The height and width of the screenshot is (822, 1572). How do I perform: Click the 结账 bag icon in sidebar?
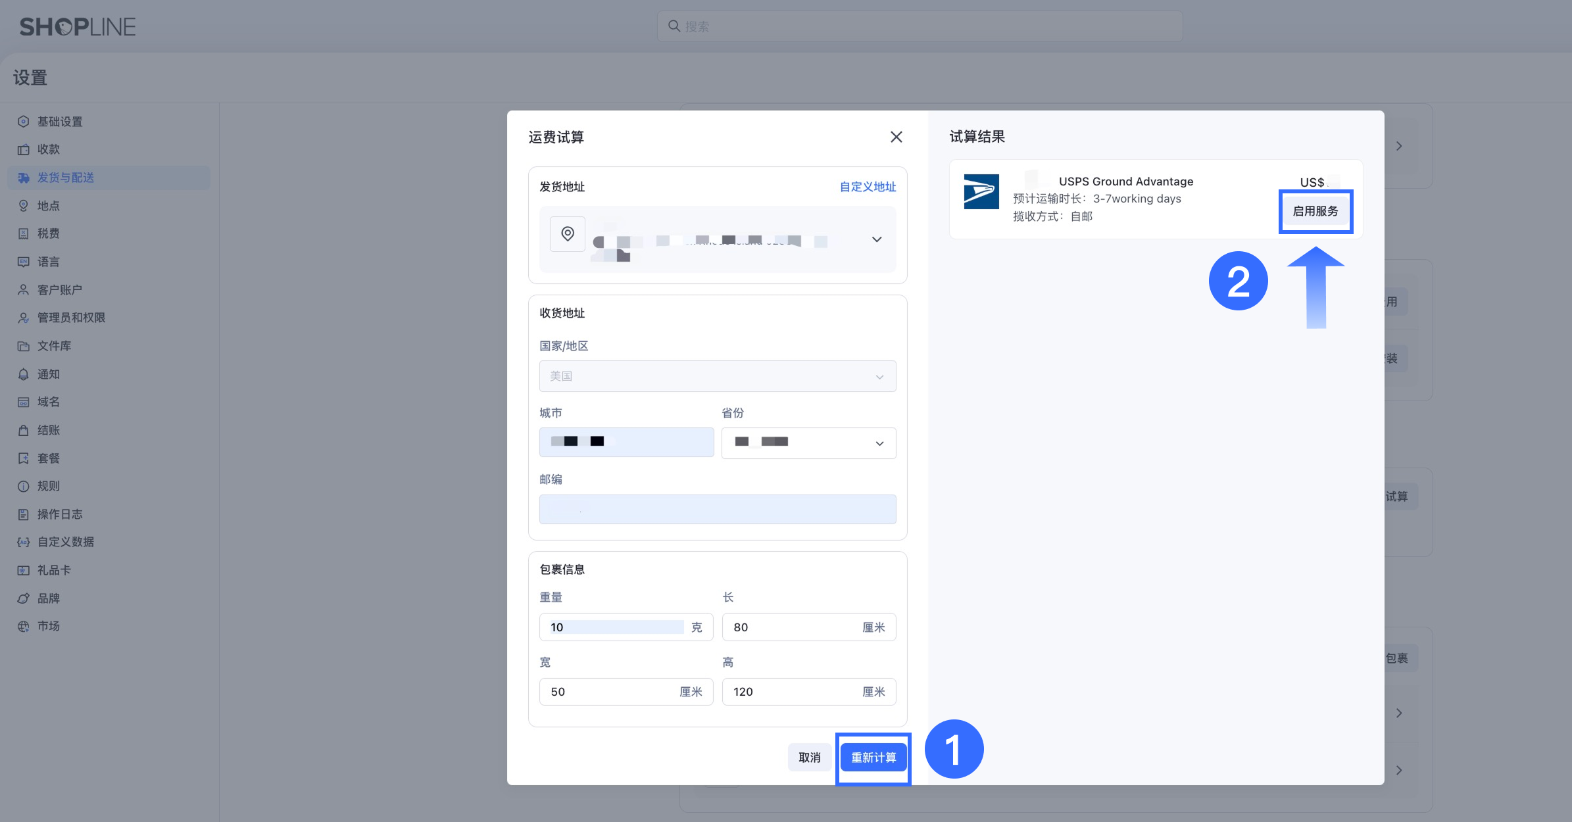(x=24, y=430)
